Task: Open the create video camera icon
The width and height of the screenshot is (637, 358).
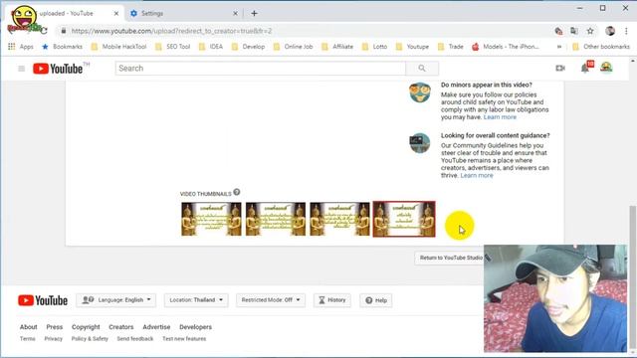Action: pos(560,69)
